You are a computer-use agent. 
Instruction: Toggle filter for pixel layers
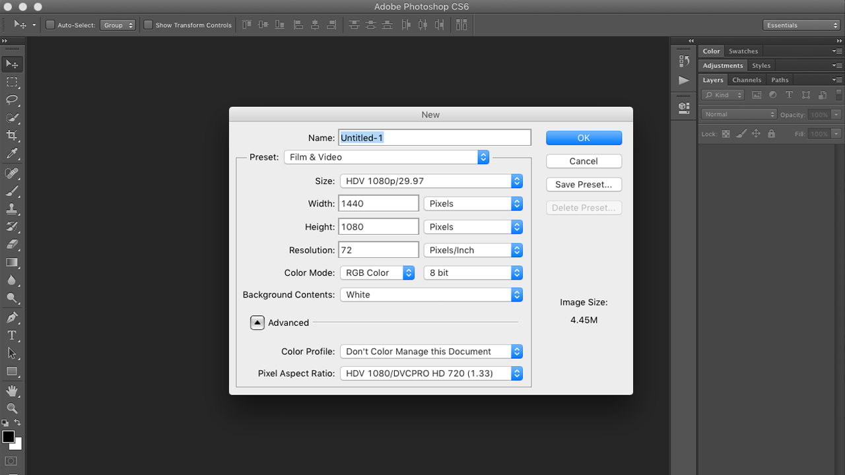coord(757,95)
